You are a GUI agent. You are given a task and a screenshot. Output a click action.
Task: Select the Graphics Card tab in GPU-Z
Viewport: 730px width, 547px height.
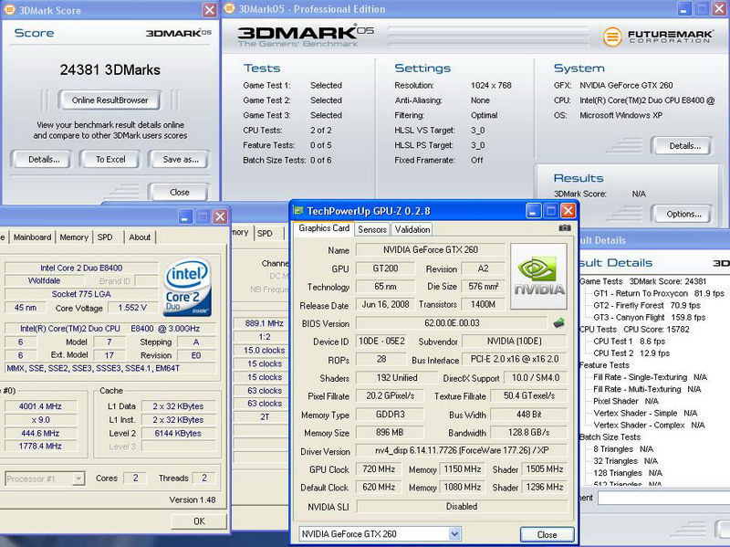[x=324, y=228]
